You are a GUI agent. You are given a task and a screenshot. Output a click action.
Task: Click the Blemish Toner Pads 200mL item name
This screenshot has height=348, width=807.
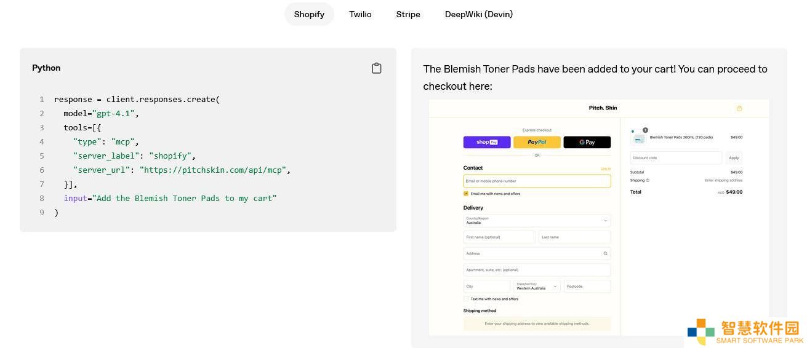[x=681, y=138]
